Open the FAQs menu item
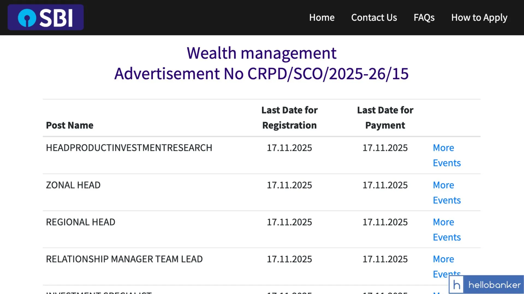This screenshot has height=294, width=524. pos(424,17)
